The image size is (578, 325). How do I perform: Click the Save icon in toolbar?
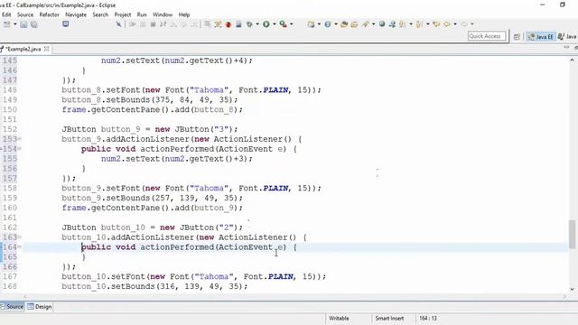23,24
